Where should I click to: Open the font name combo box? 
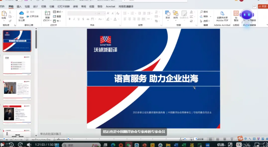[x=82, y=14]
